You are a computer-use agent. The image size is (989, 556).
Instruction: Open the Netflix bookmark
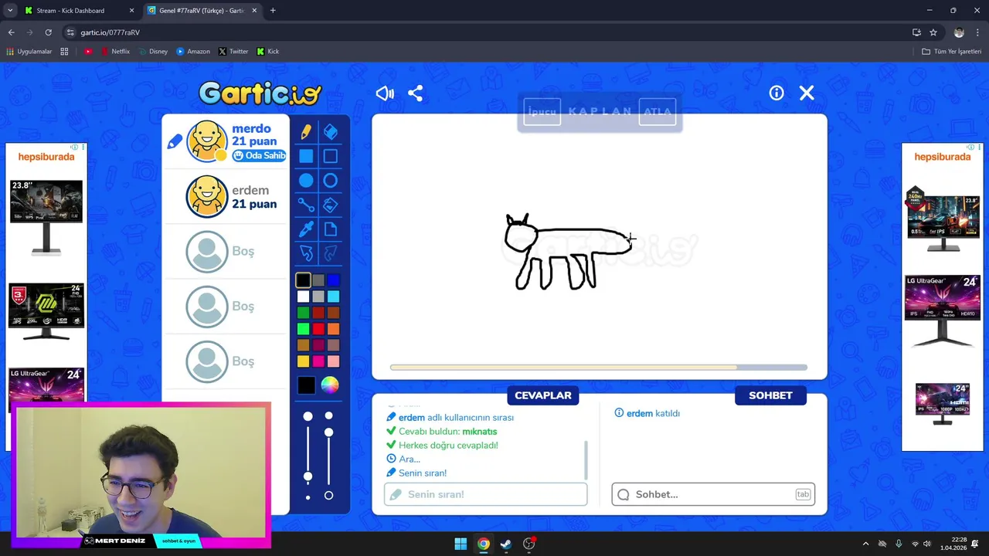point(115,52)
